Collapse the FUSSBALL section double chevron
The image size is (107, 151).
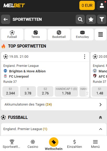pos(100,117)
